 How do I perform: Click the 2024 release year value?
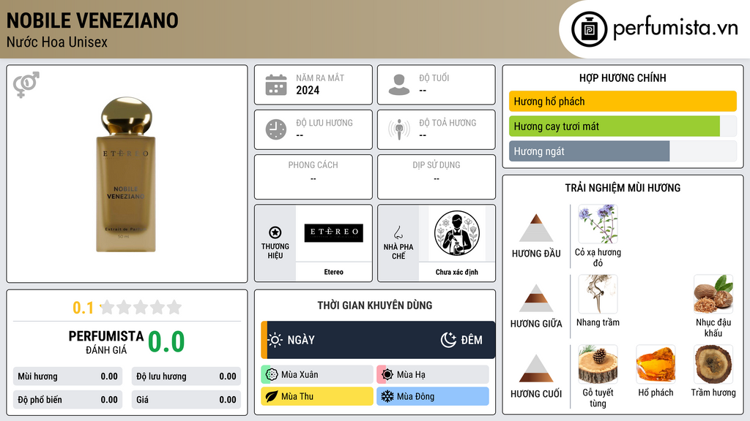click(x=308, y=90)
